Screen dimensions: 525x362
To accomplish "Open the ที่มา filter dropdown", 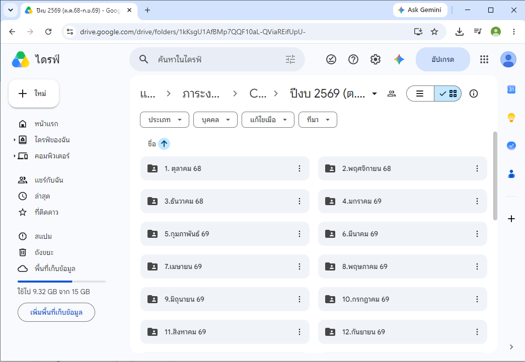I will [x=318, y=120].
